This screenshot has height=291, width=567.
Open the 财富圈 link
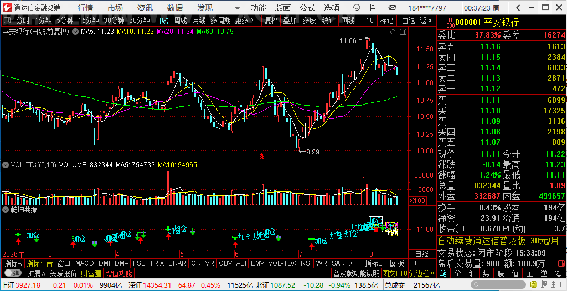91,273
